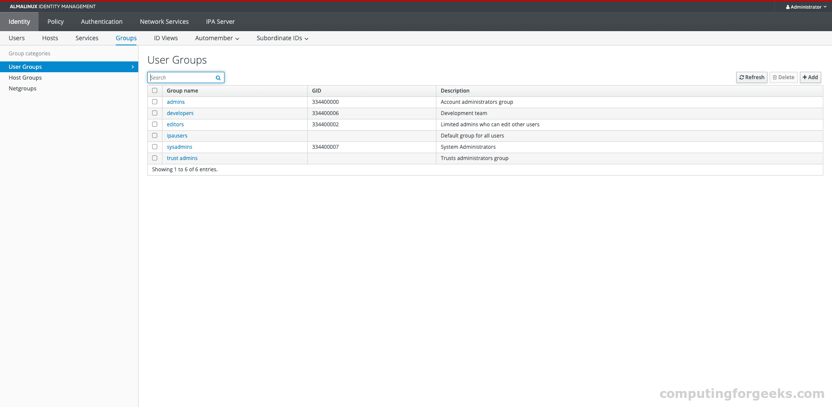Click the Delete icon in the toolbar
The height and width of the screenshot is (407, 832).
(775, 77)
